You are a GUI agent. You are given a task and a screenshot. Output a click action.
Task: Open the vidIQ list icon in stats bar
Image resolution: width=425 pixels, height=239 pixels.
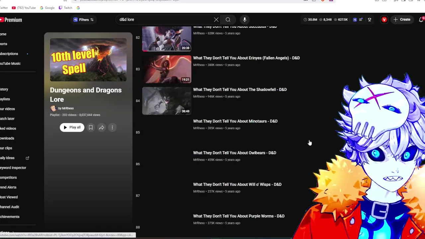pos(361,20)
